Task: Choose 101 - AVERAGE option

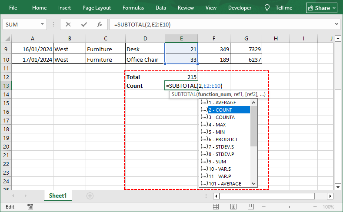Action: [225, 184]
